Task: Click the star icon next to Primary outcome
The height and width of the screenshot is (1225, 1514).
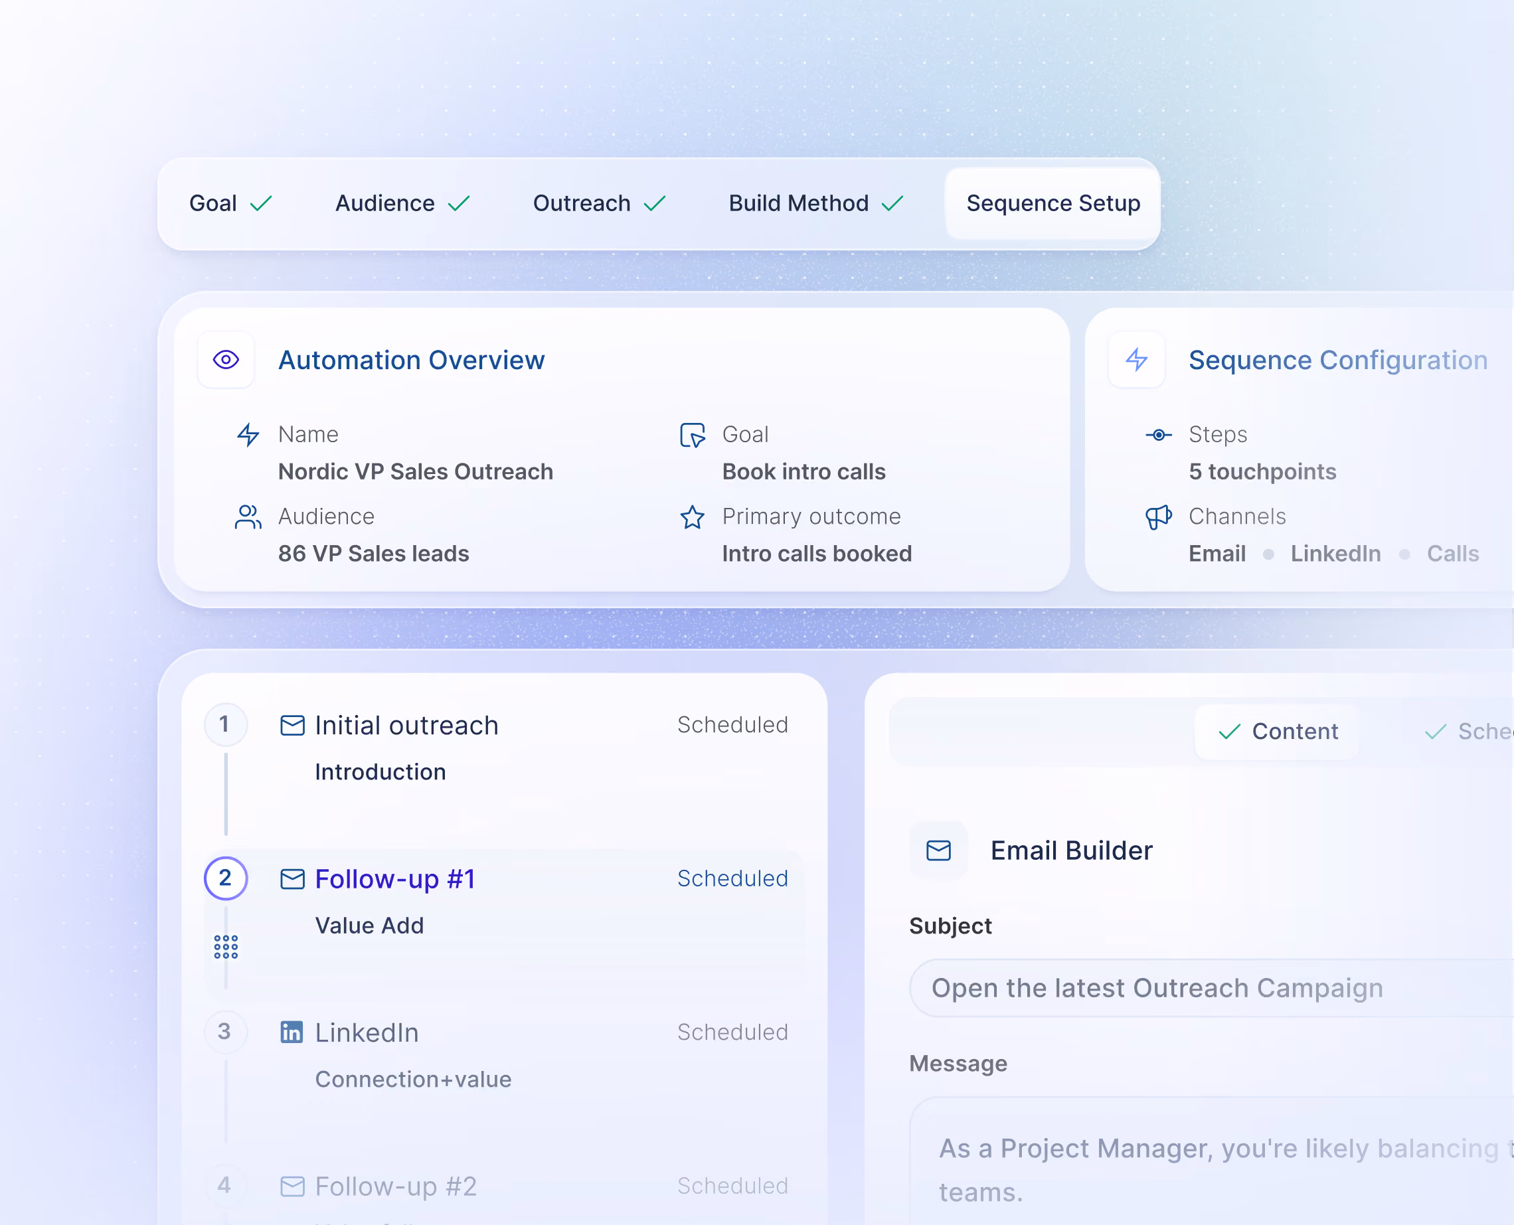Action: coord(692,517)
